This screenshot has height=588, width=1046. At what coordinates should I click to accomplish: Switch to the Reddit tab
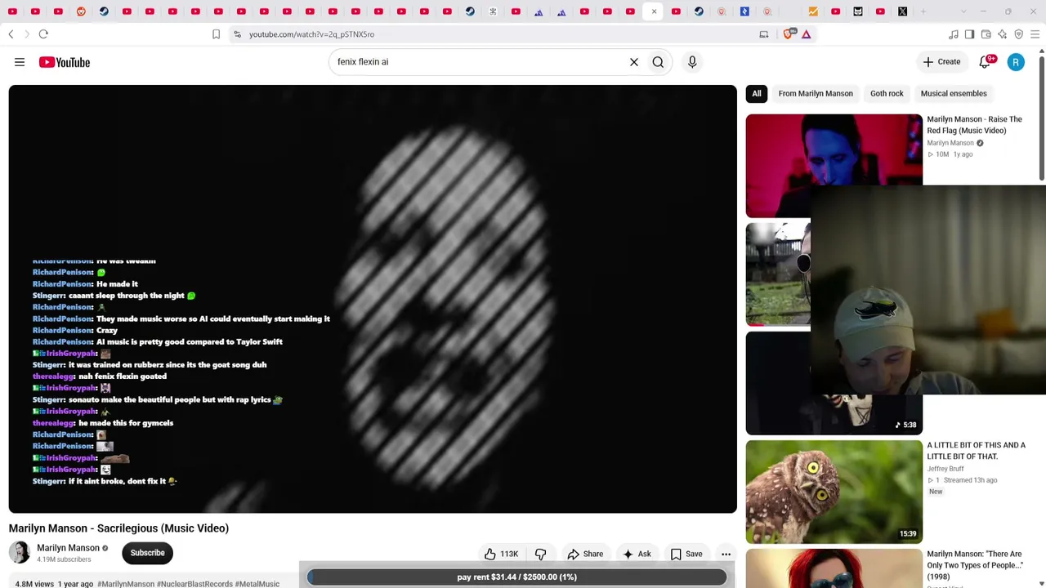[81, 11]
